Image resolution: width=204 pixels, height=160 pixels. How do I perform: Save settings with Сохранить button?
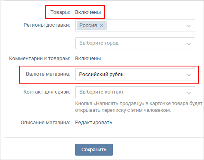[x=94, y=150]
